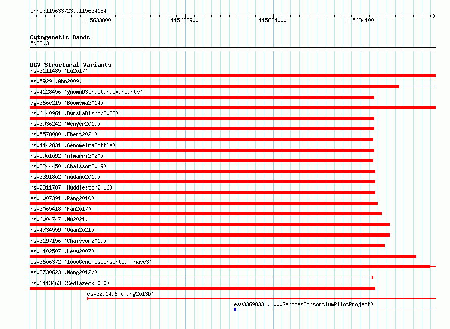Click the nsv3111485 (Lu2017) variant label
Image resolution: width=450 pixels, height=329 pixels.
[59, 71]
